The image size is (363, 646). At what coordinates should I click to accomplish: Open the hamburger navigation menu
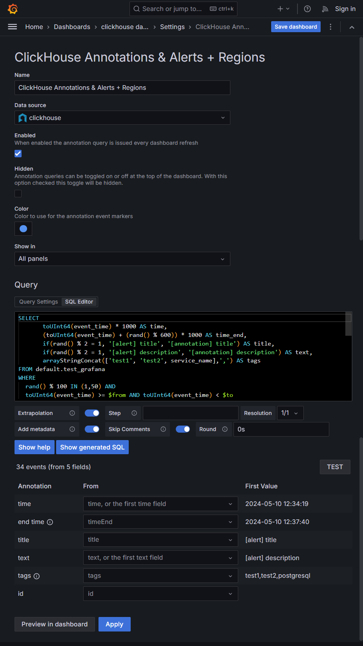click(x=13, y=27)
